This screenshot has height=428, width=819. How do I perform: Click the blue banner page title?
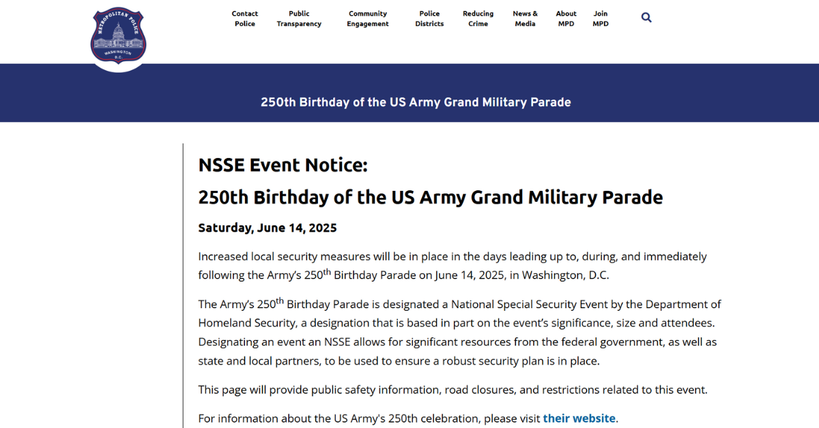coord(416,102)
